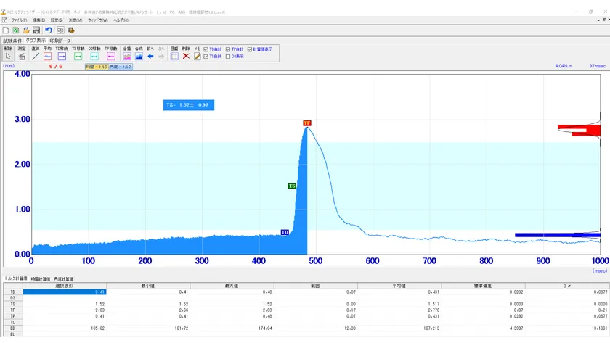Screen dimensions: 610x343
Task: Enable the D2表示 checkbox
Action: tap(227, 56)
